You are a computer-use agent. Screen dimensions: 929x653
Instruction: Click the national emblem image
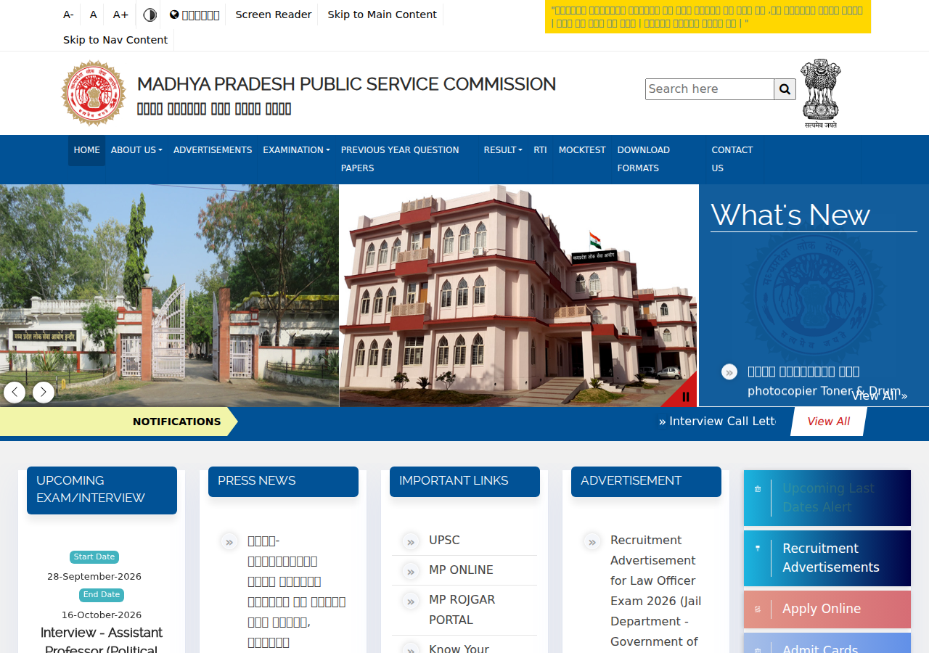click(821, 94)
